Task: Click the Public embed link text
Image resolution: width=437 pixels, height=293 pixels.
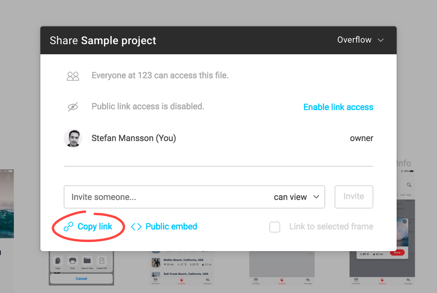Action: pos(171,227)
